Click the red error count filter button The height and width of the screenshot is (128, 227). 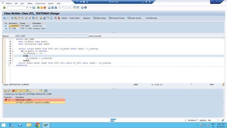pyautogui.click(x=14, y=91)
